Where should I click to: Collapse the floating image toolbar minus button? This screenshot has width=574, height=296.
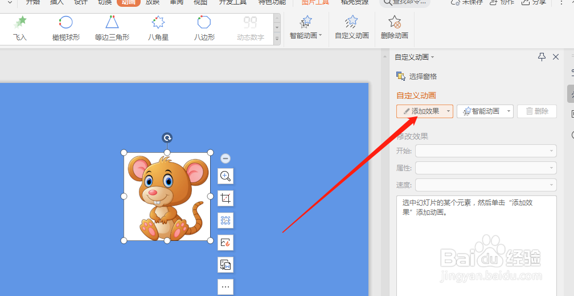pos(225,159)
